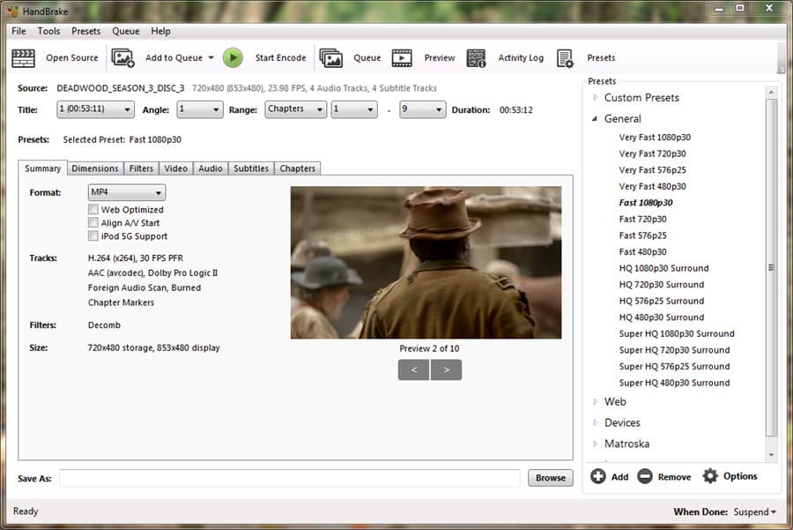Viewport: 793px width, 530px height.
Task: Switch to the Subtitles tab
Action: (x=251, y=168)
